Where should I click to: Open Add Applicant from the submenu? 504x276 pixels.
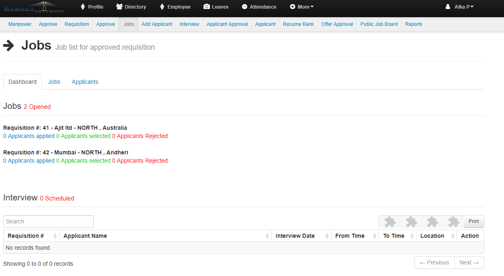click(157, 24)
